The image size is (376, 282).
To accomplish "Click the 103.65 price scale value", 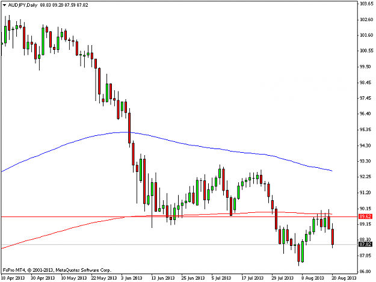I will pos(366,4).
